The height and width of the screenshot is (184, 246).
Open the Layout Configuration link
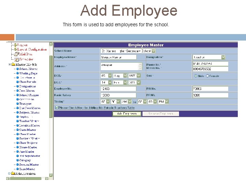pyautogui.click(x=32, y=49)
